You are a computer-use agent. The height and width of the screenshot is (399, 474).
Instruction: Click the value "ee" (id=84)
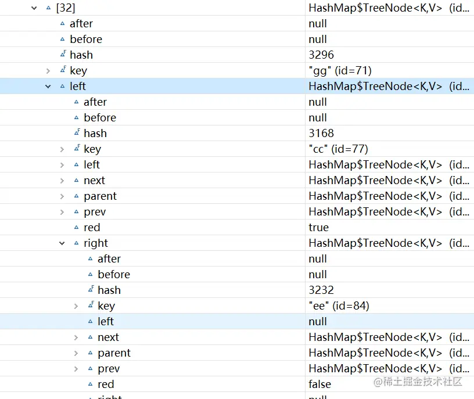point(339,306)
